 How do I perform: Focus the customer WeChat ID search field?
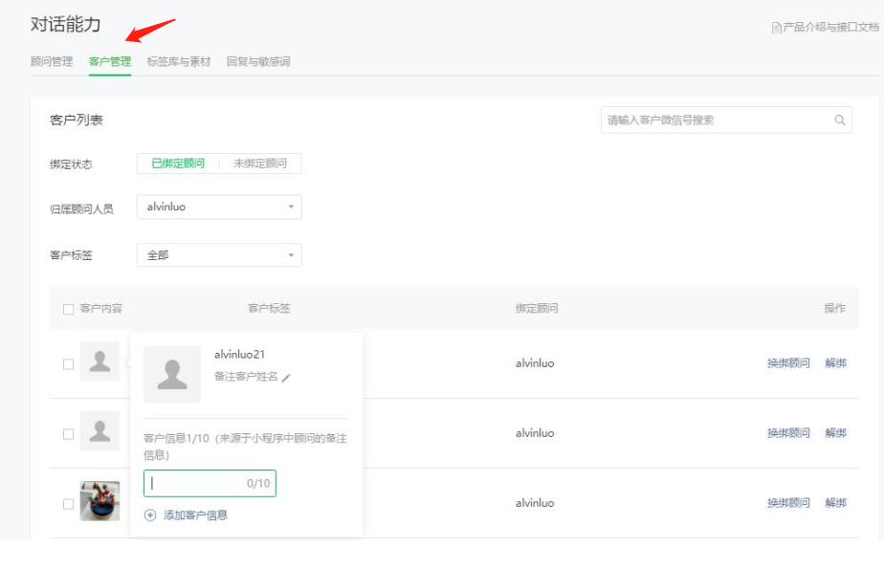click(726, 120)
